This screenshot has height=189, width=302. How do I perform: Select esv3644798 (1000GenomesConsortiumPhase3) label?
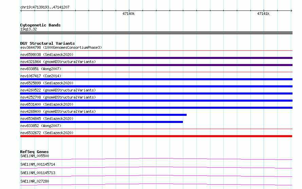(x=61, y=47)
